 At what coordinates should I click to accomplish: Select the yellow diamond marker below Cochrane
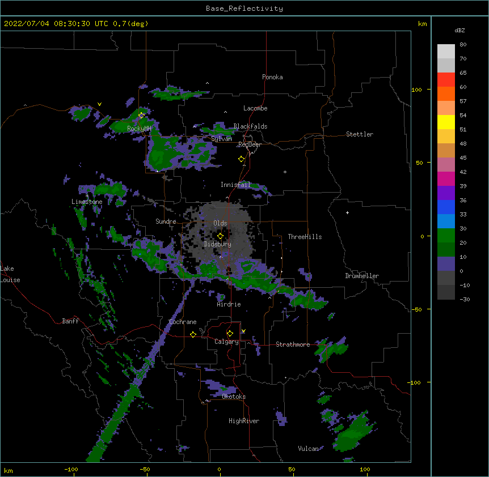click(193, 334)
